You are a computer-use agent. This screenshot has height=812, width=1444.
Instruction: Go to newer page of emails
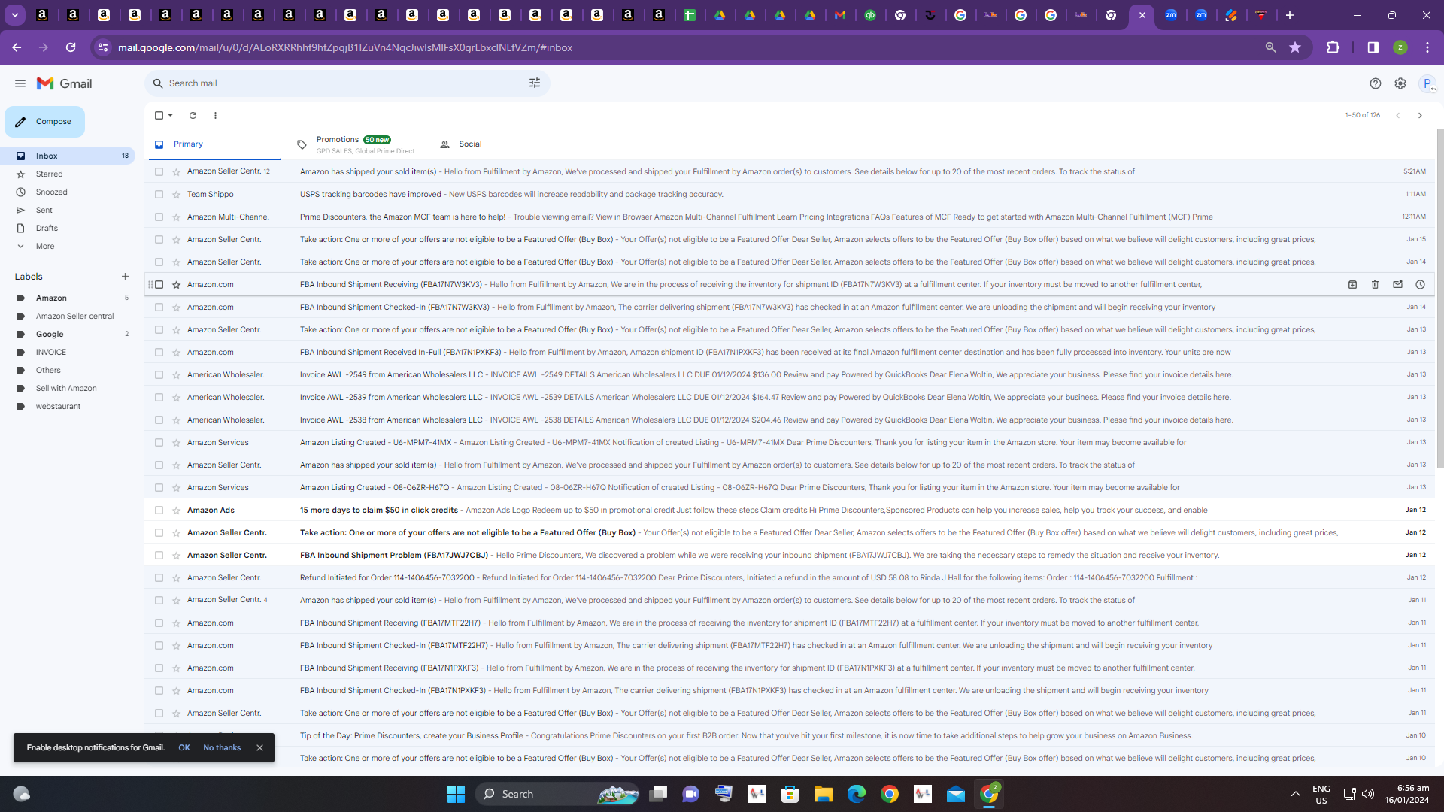coord(1398,115)
